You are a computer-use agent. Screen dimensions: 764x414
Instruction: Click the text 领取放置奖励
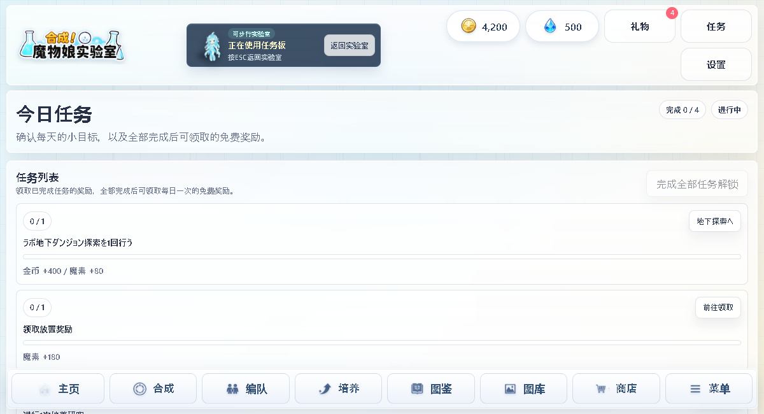coord(48,329)
